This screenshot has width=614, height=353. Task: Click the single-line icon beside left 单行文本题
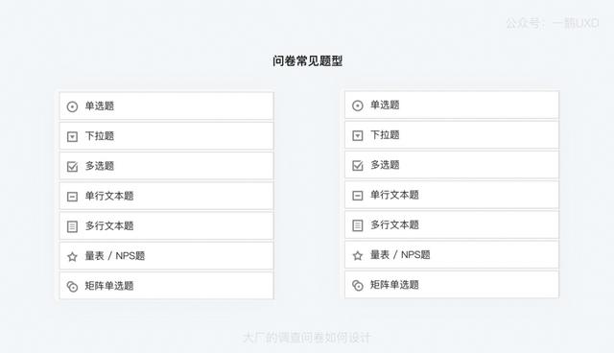72,197
